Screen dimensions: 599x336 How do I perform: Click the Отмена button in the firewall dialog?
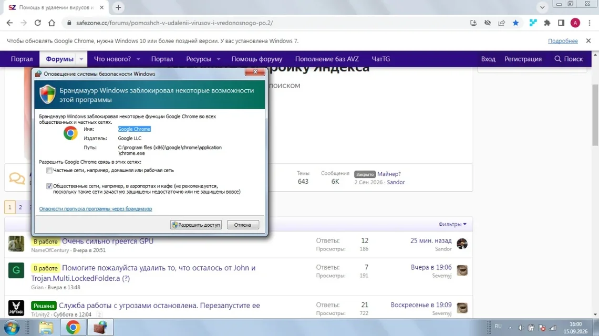point(243,225)
